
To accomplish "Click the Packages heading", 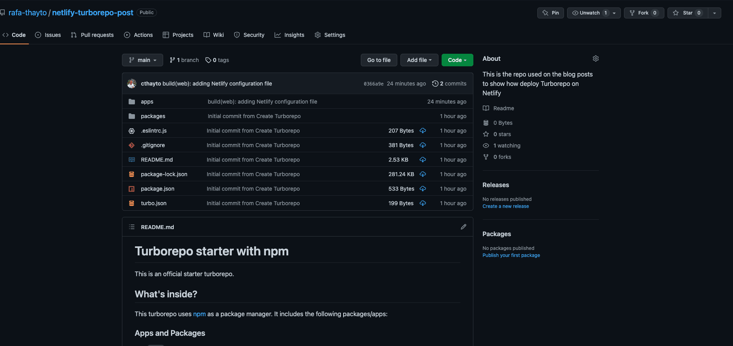I will click(x=497, y=234).
